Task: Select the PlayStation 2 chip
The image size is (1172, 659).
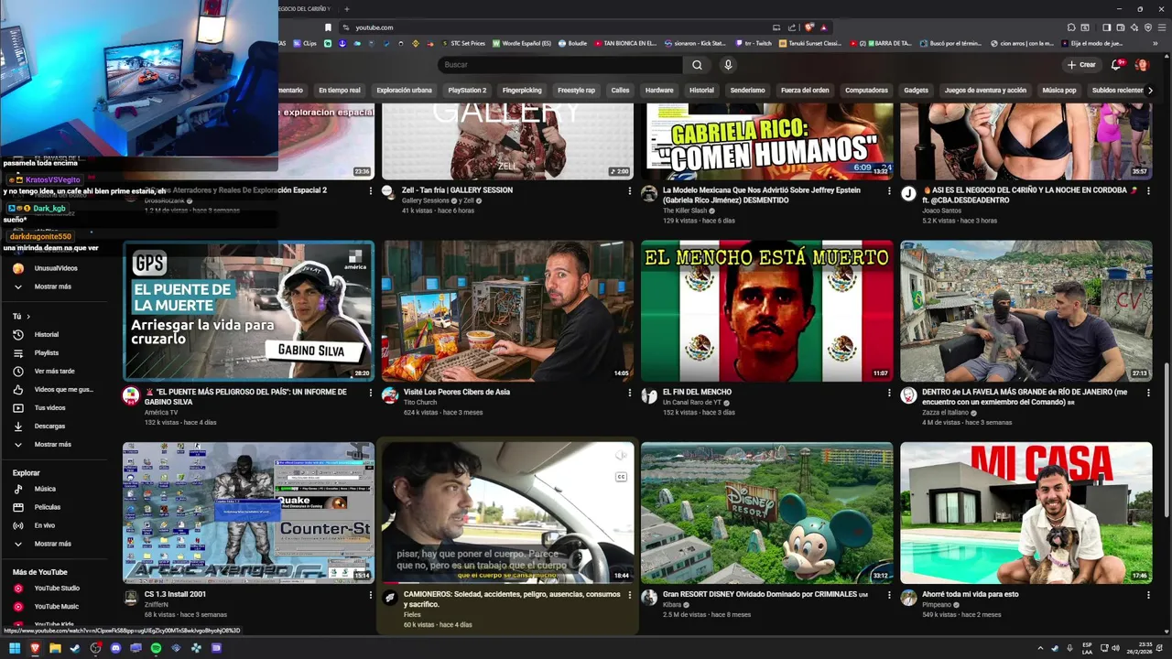Action: pyautogui.click(x=467, y=91)
